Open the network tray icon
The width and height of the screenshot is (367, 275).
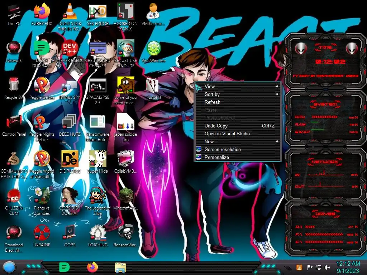319,267
